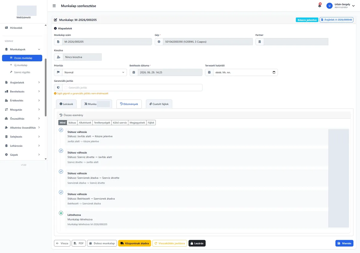Click the Visszaküldés javításra button
Screen dimensions: 360x253
pyautogui.click(x=170, y=243)
